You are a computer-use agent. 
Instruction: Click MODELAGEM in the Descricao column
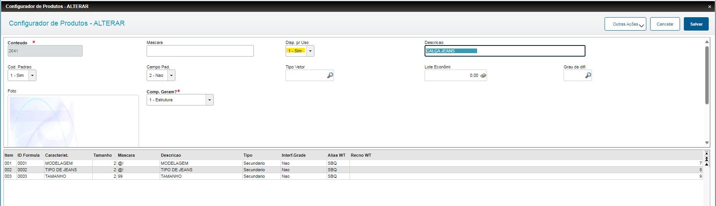tap(201, 163)
